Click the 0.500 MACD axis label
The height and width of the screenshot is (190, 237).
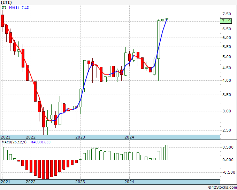coord(228,147)
